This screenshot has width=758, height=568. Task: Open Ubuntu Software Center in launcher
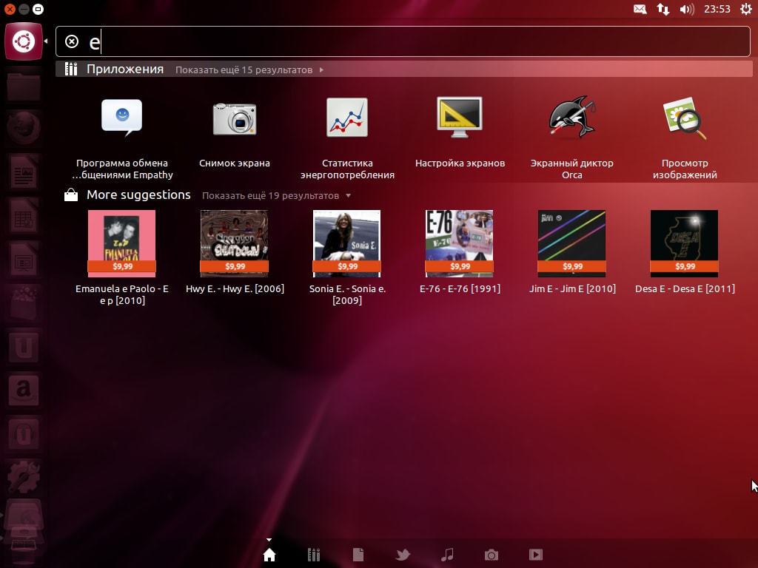point(23,302)
